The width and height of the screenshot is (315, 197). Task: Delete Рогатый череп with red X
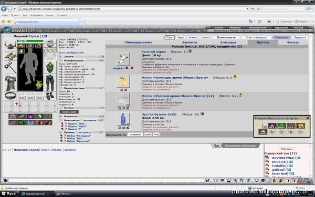(x=132, y=68)
